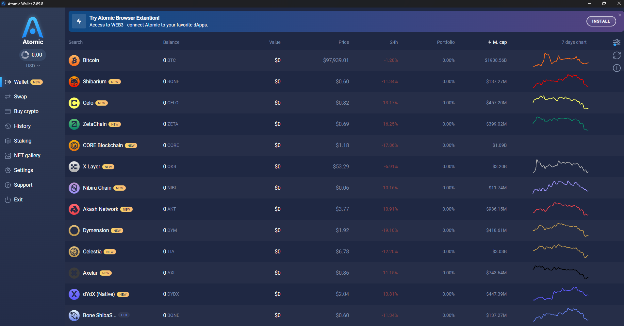Viewport: 624px width, 326px height.
Task: Click the Akash Network coin icon
Action: 74,209
